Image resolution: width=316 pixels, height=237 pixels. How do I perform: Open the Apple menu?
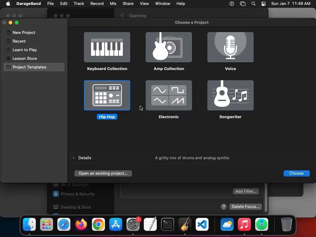8,4
